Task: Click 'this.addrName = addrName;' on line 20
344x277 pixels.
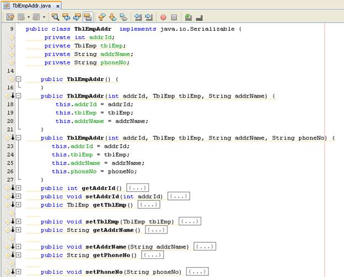Action: coord(102,121)
